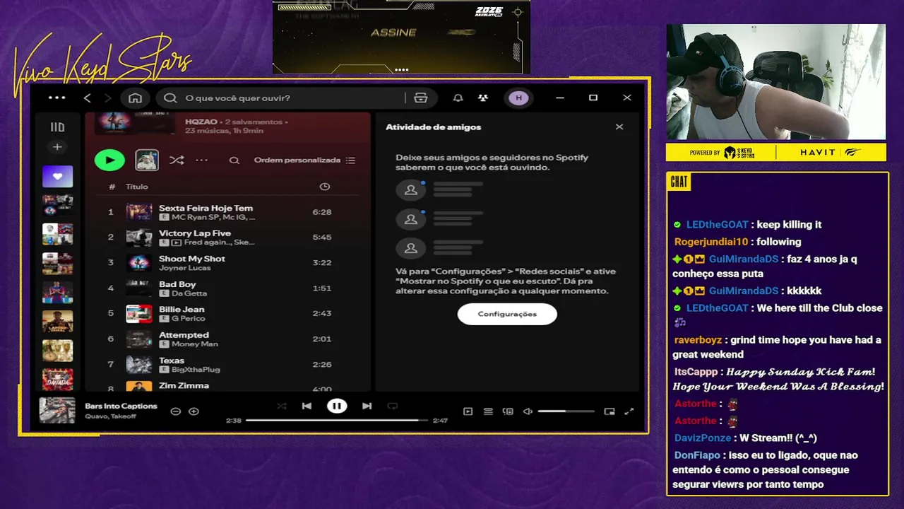Viewport: 904px width, 509px height.
Task: Click the duration clock column header
Action: [x=325, y=187]
